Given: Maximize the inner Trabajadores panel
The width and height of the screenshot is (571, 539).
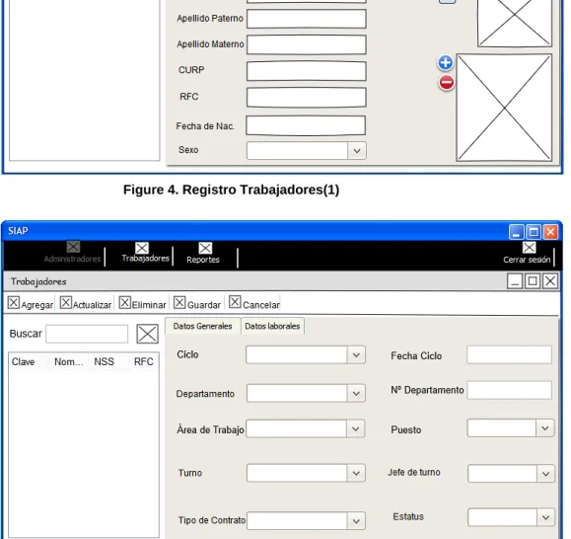Looking at the screenshot, I should pyautogui.click(x=533, y=281).
